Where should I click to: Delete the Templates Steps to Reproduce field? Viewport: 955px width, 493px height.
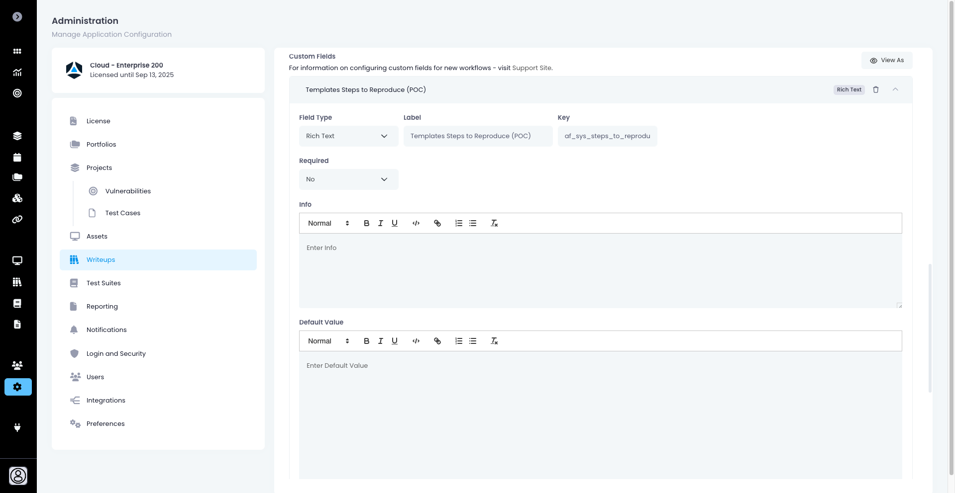[876, 90]
